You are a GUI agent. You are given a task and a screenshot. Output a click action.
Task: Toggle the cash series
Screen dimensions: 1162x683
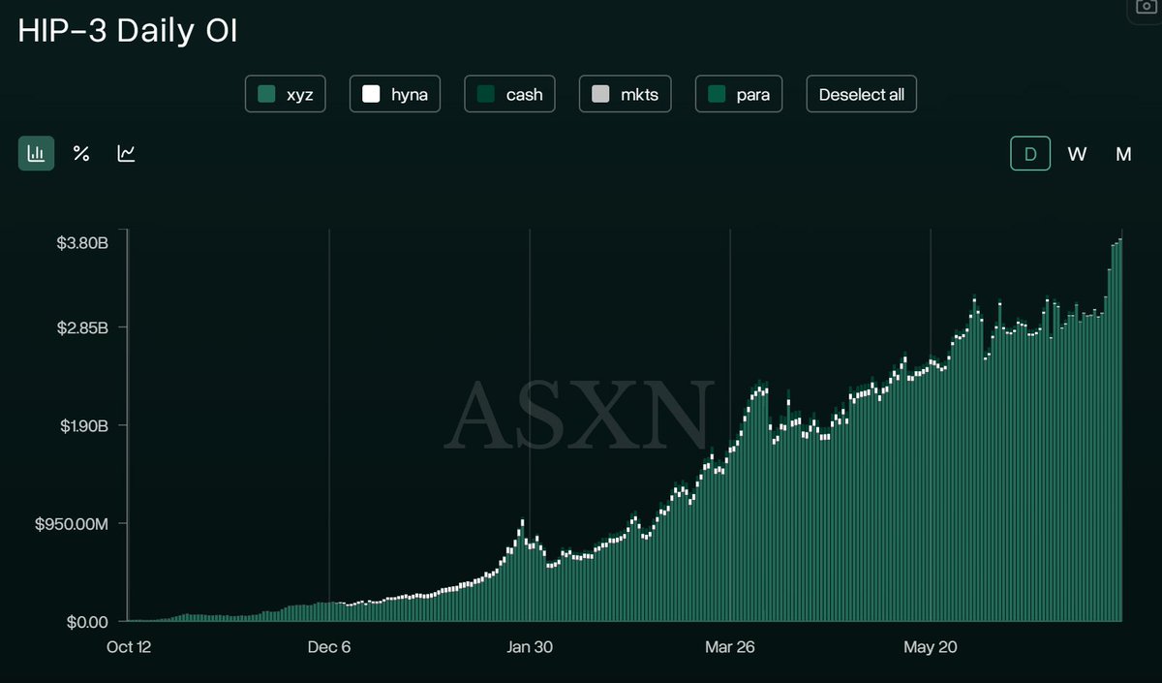(510, 95)
